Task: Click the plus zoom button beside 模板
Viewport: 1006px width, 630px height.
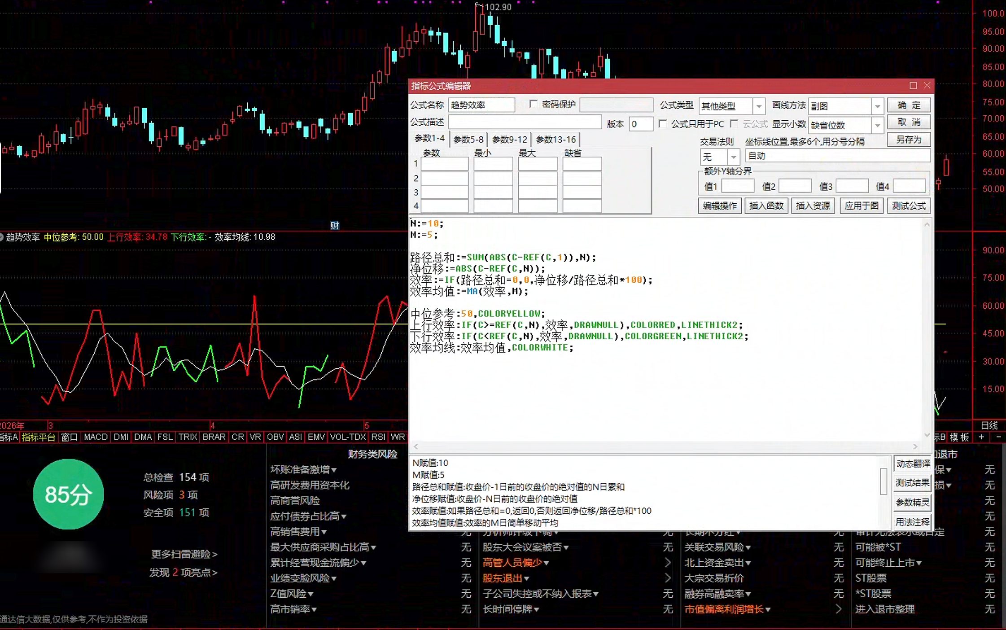Action: point(981,437)
